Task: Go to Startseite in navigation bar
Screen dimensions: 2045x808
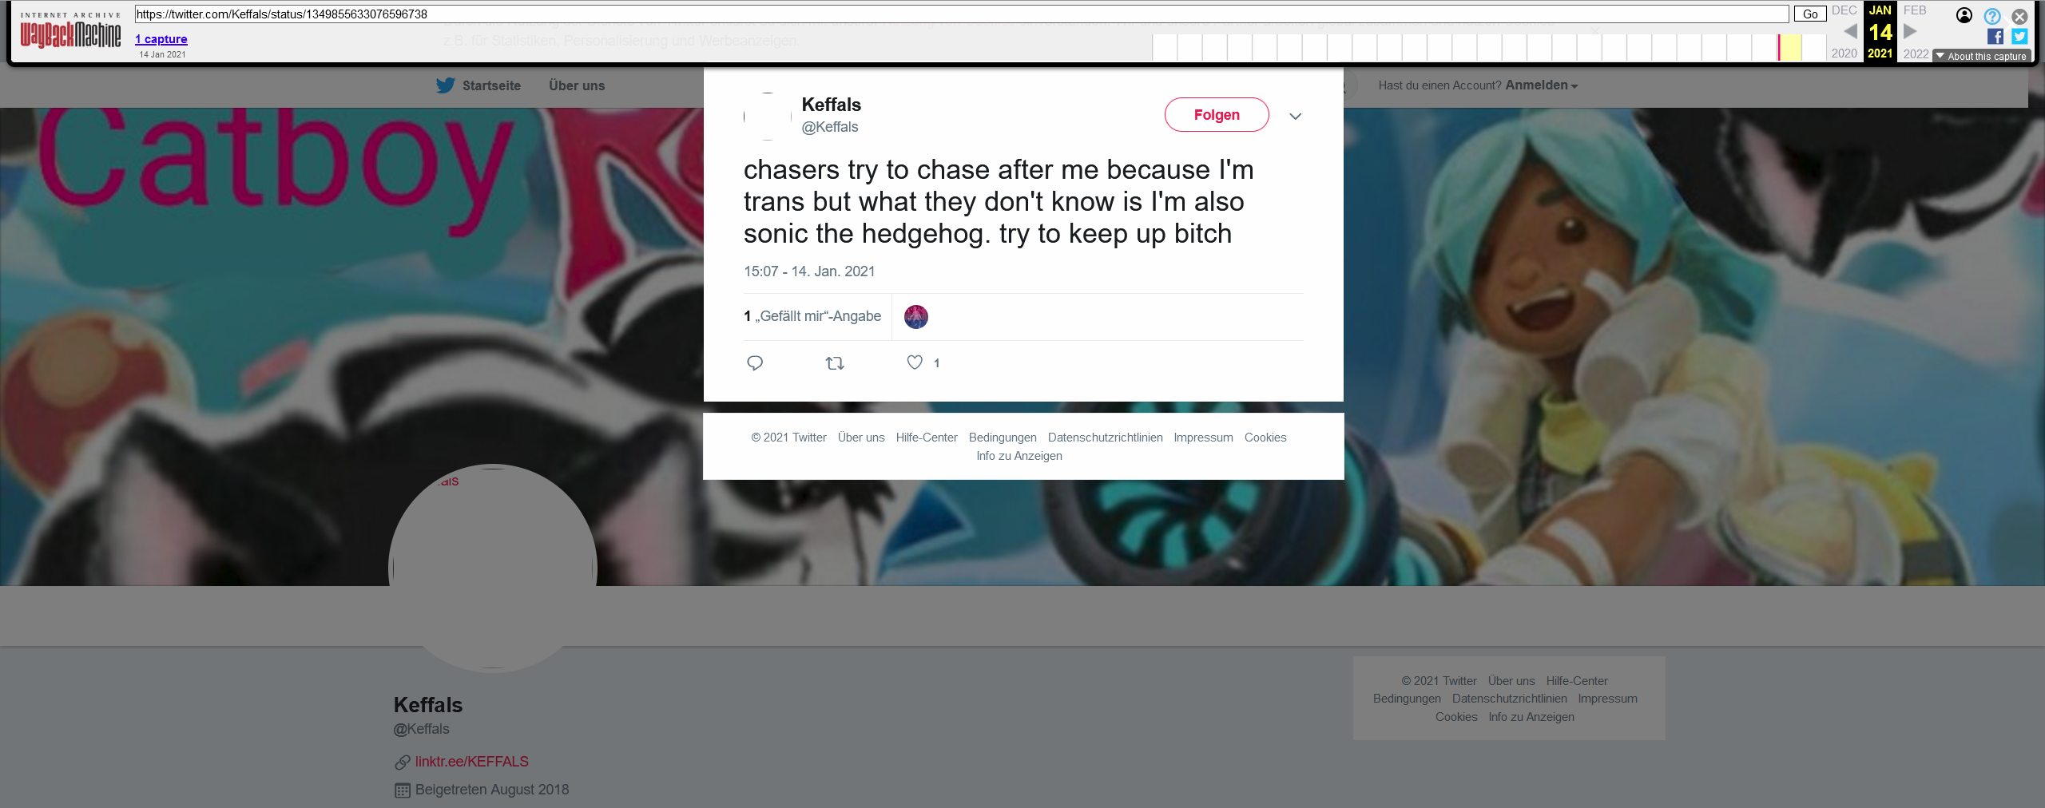Action: tap(491, 85)
